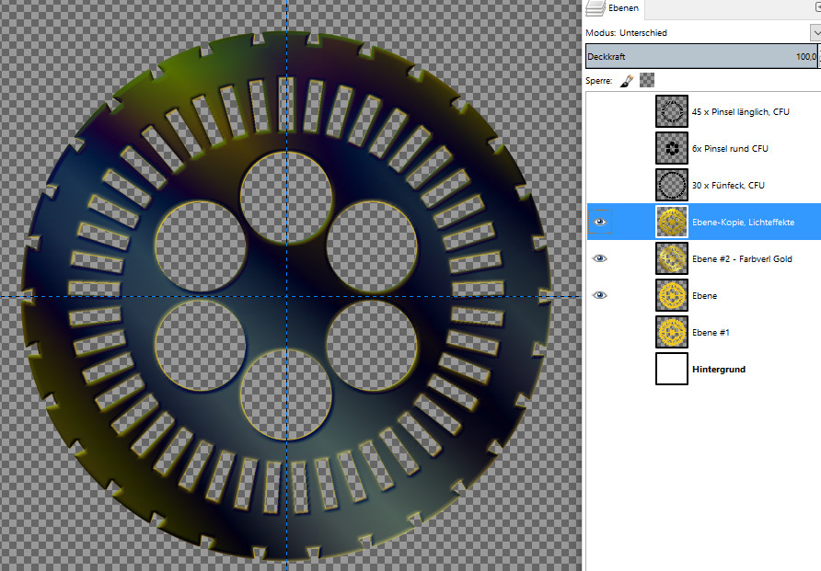Hide the Ebene #2 - Farbverl Gold layer
The image size is (821, 571).
600,259
